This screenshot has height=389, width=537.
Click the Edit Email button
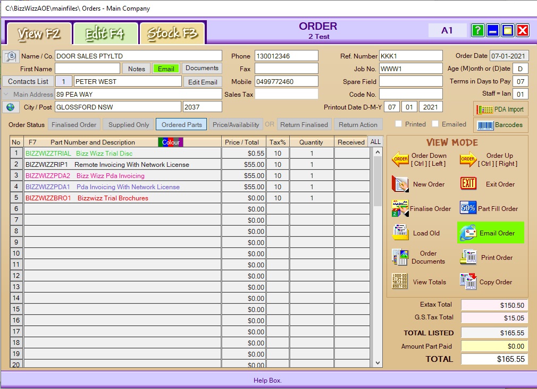pos(203,82)
